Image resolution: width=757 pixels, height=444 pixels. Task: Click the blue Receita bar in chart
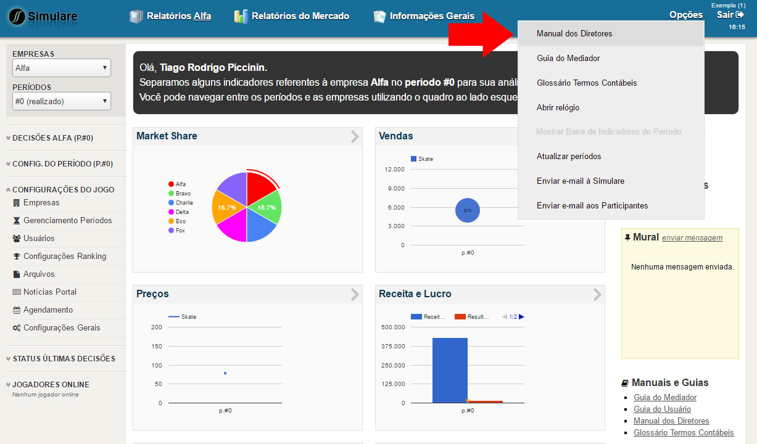(x=450, y=370)
